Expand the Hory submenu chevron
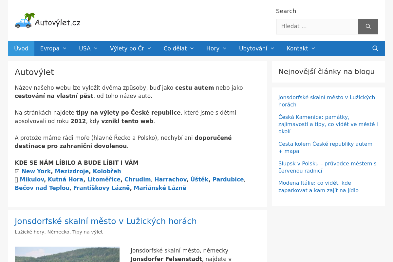Image resolution: width=393 pixels, height=262 pixels. point(225,48)
